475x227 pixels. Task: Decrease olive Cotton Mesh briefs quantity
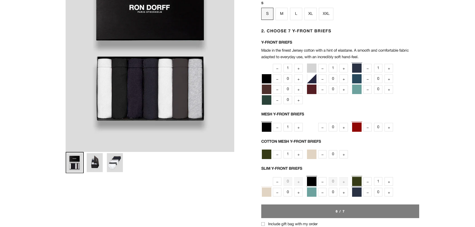pos(277,154)
